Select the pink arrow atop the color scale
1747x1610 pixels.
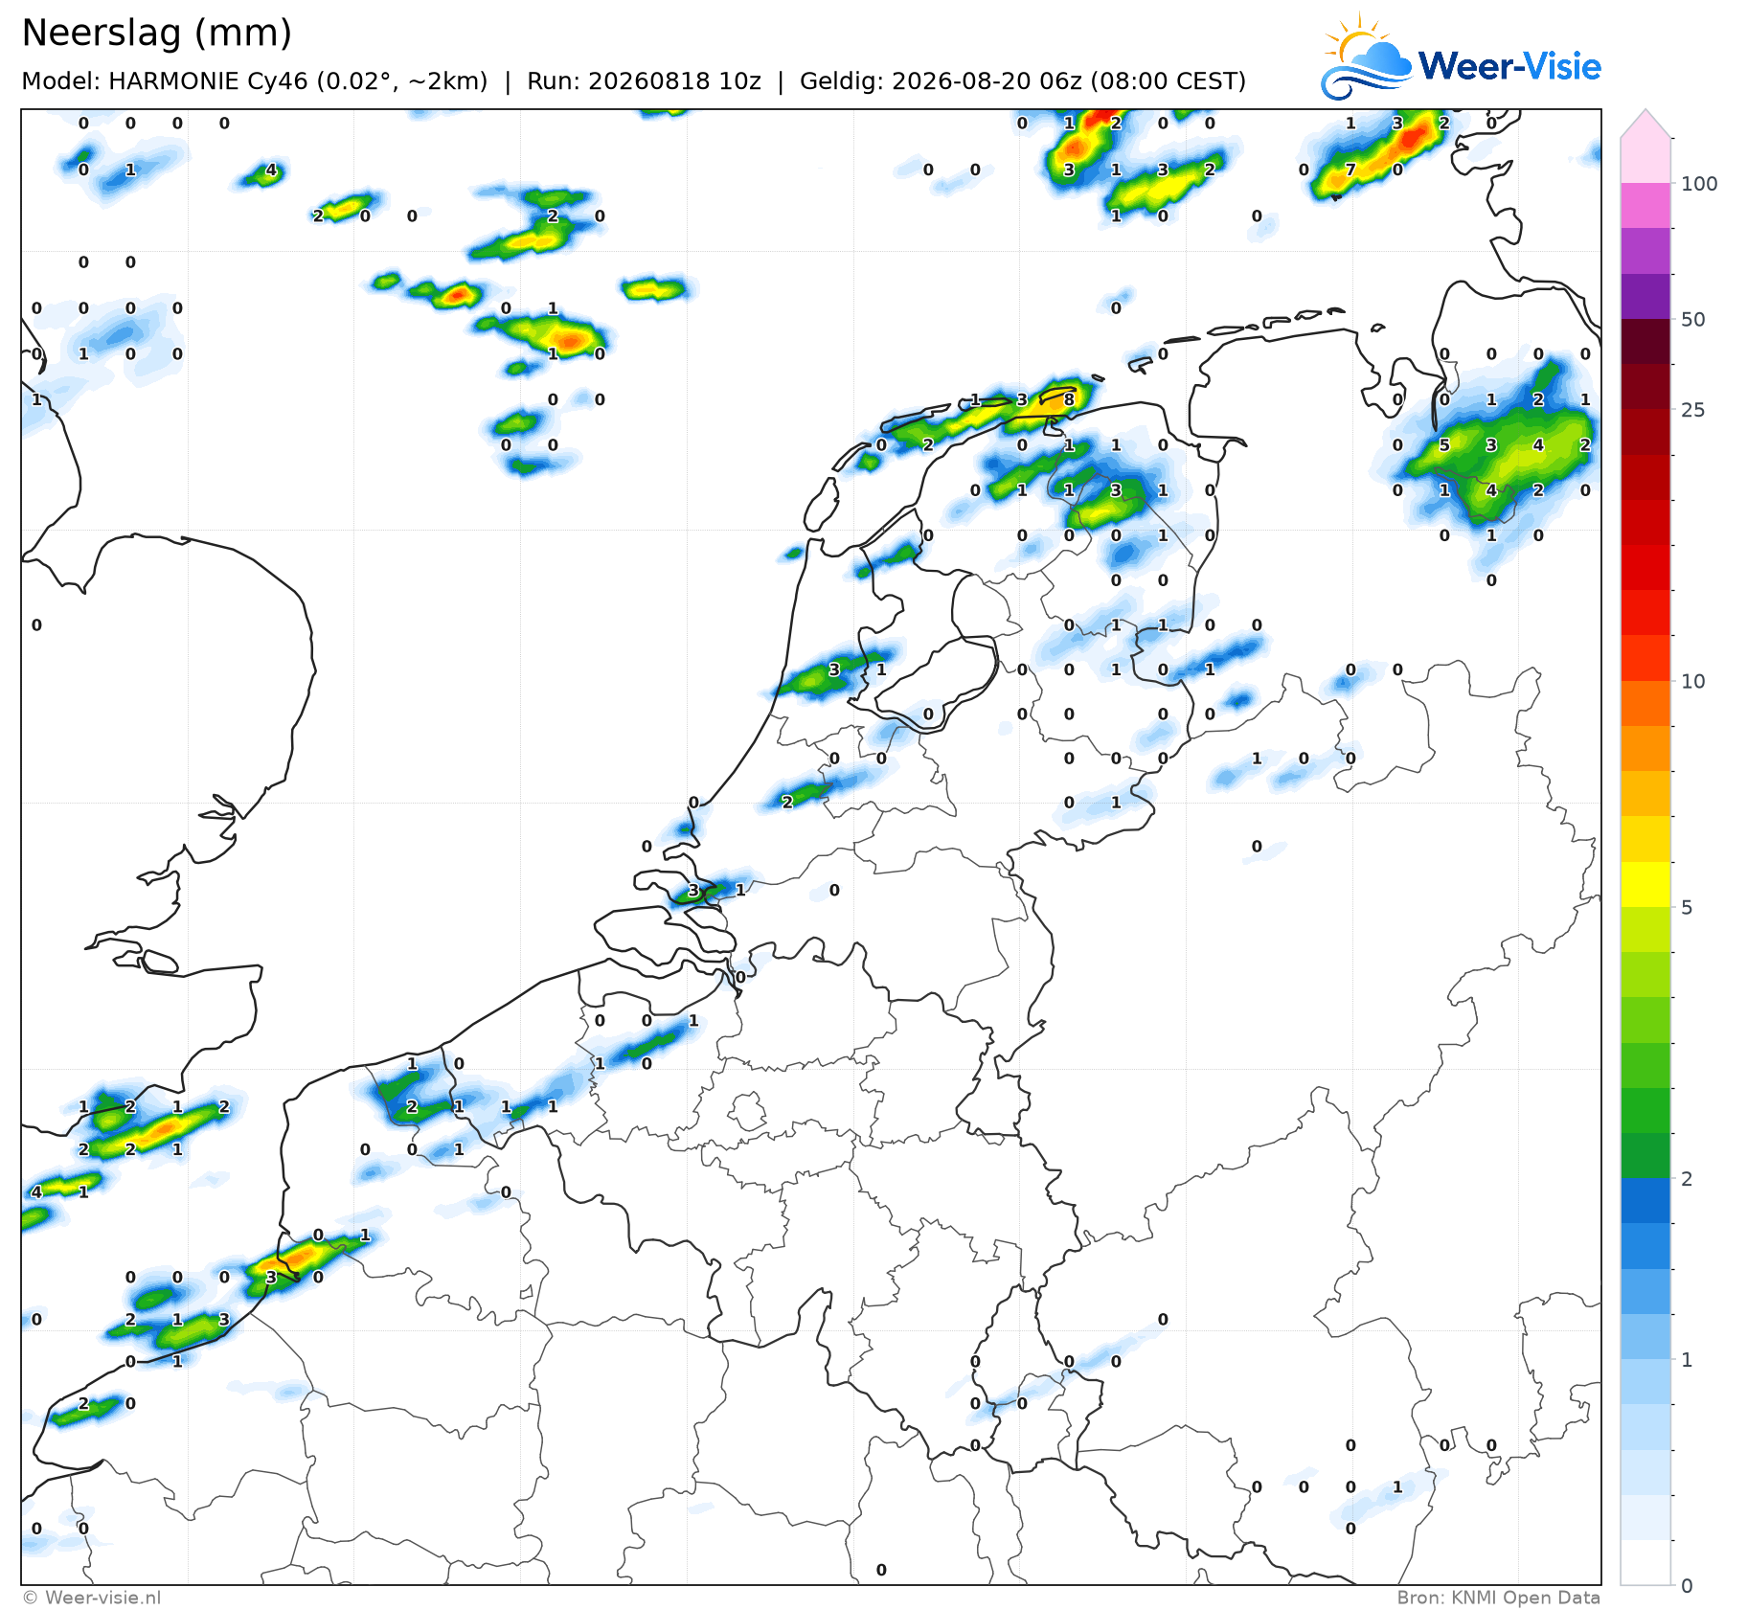(1645, 124)
